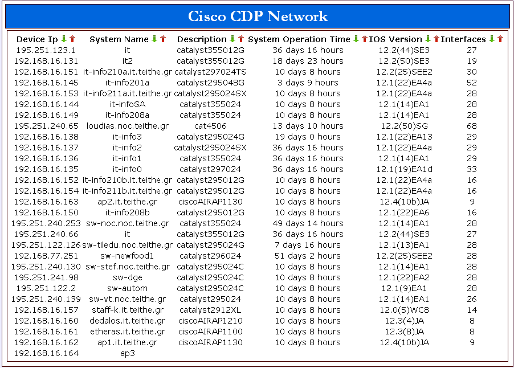The image size is (514, 368).
Task: Click system name ap2.it.teithe.gr
Action: click(127, 202)
